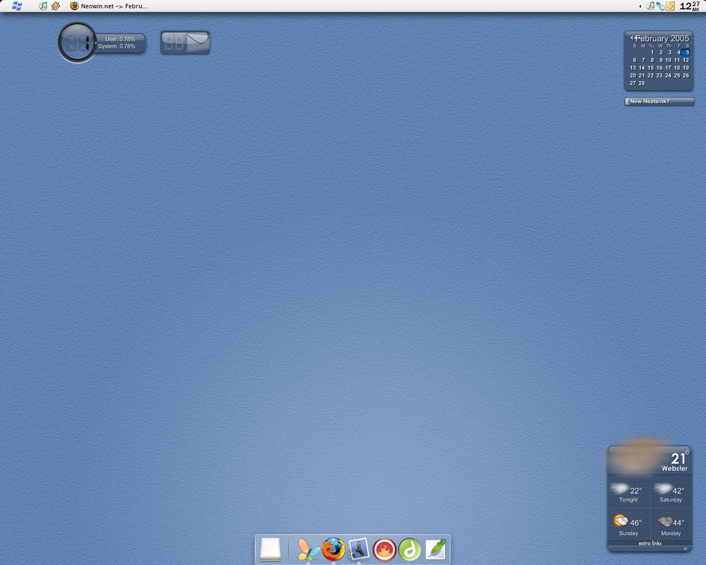Viewport: 706px width, 565px height.
Task: Open the white drive icon in dock
Action: tap(270, 550)
